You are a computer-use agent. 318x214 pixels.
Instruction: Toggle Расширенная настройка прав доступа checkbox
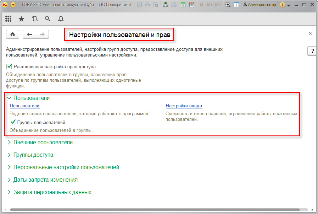(x=9, y=66)
